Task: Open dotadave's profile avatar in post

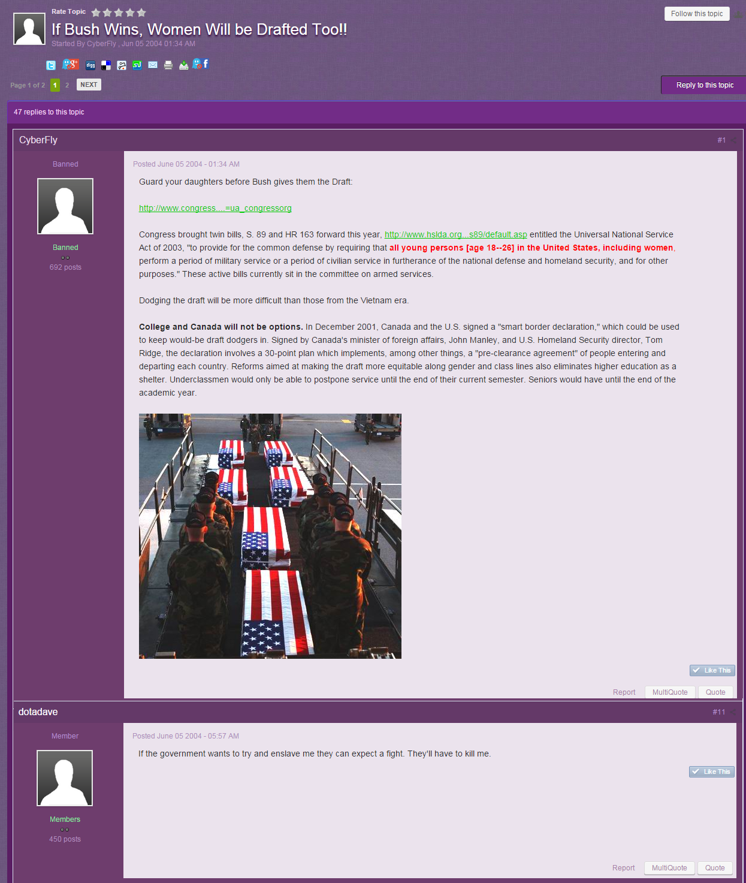Action: pos(65,778)
